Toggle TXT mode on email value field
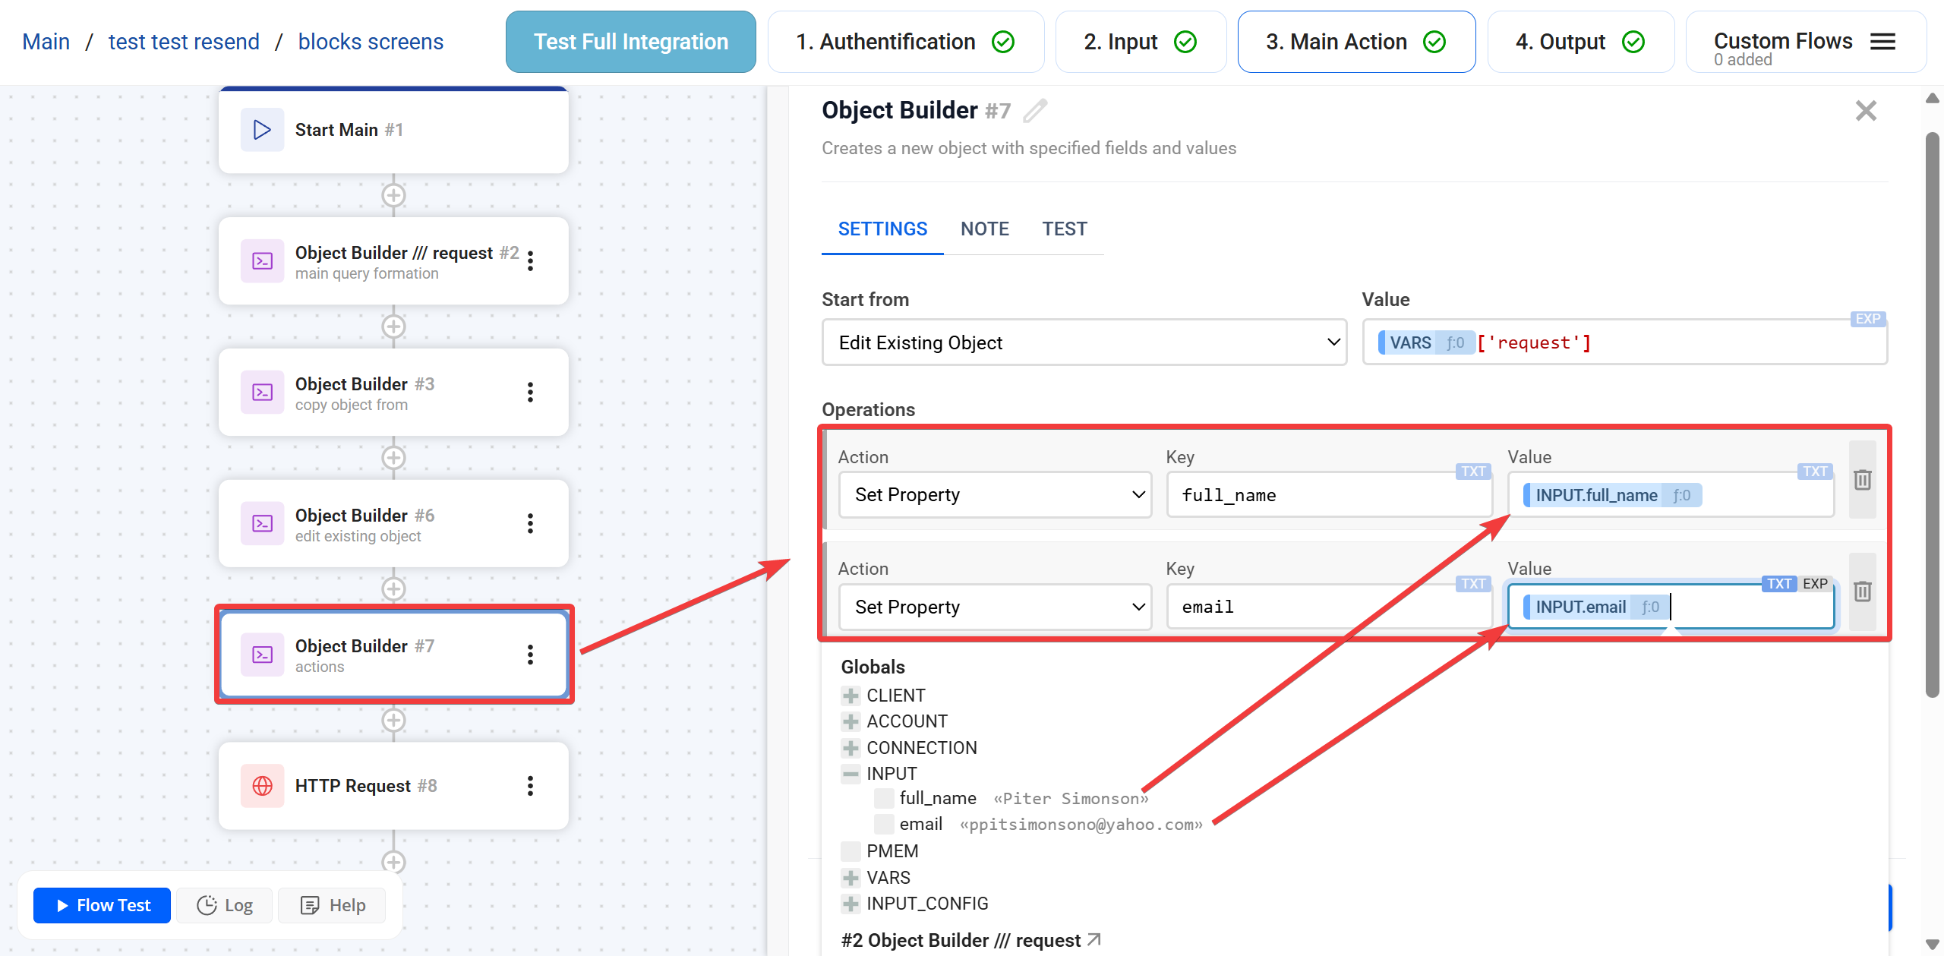This screenshot has height=956, width=1944. [1778, 584]
